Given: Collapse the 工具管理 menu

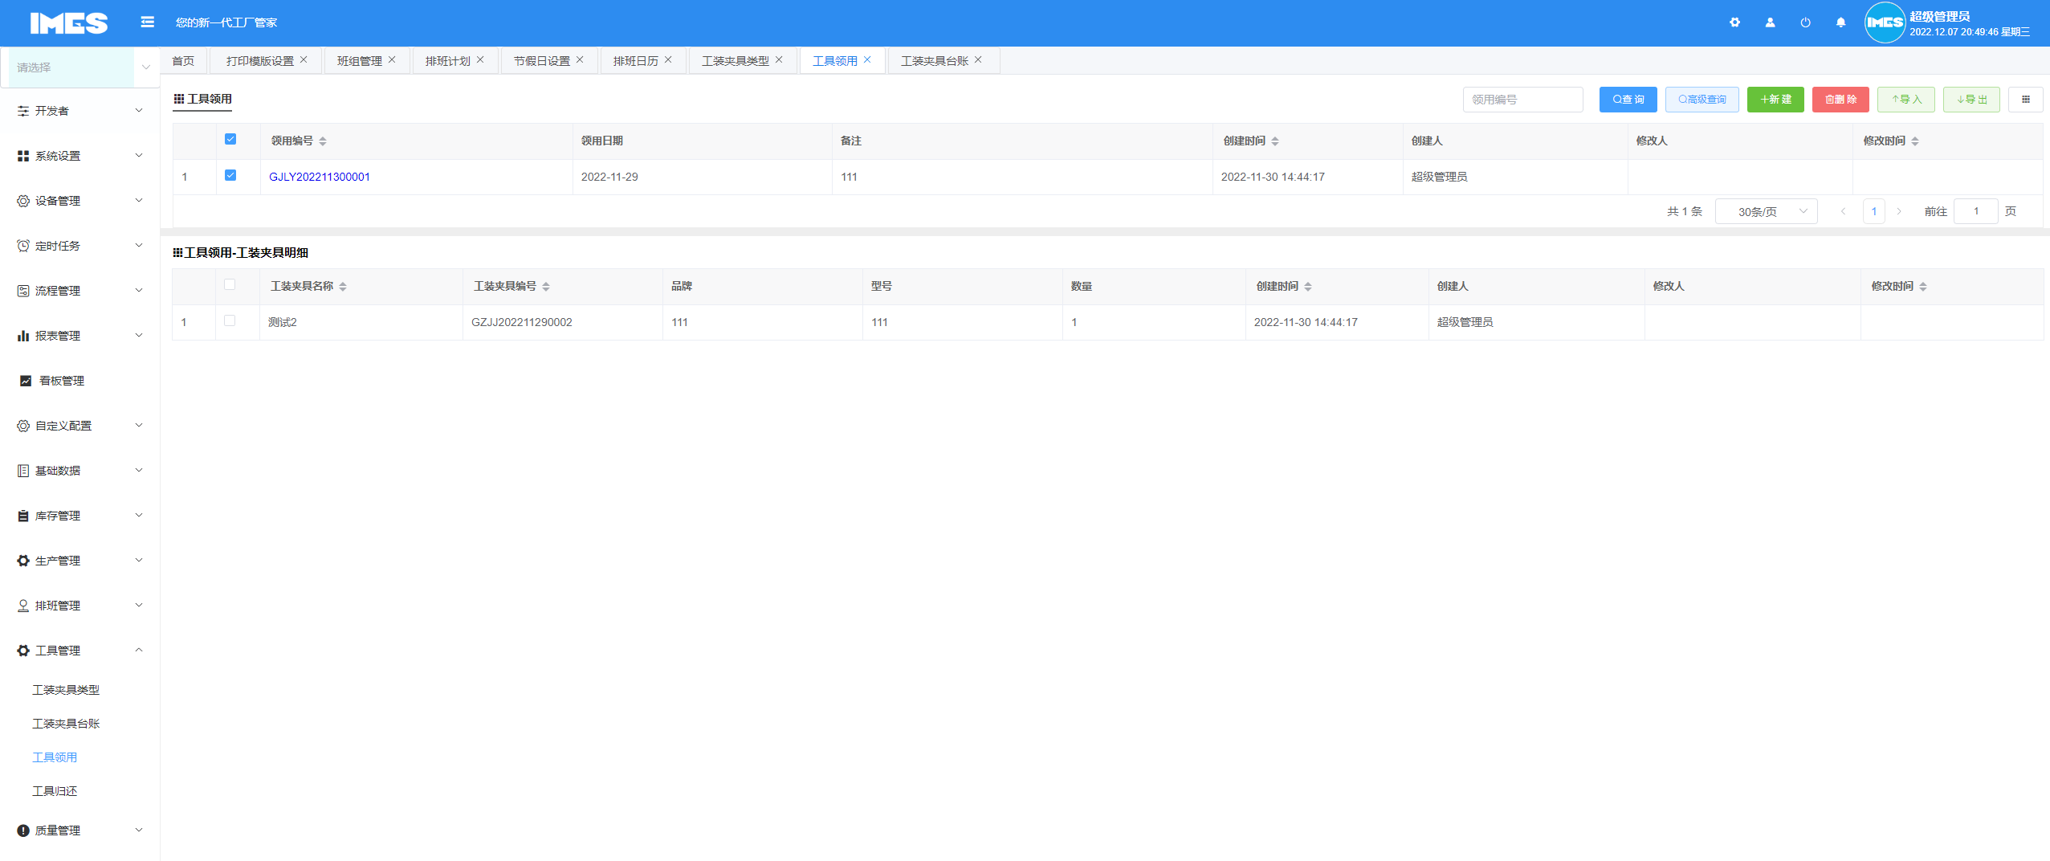Looking at the screenshot, I should [x=79, y=651].
